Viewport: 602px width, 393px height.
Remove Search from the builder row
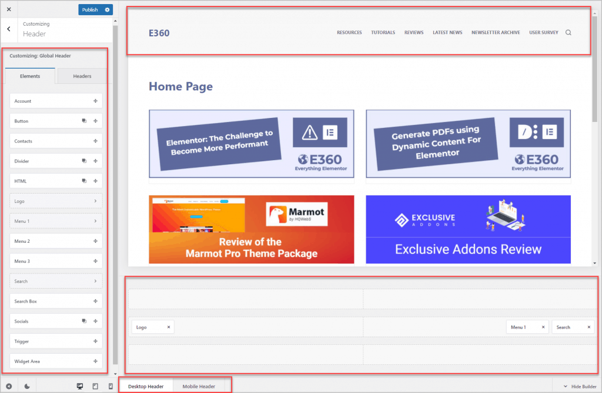pos(589,327)
